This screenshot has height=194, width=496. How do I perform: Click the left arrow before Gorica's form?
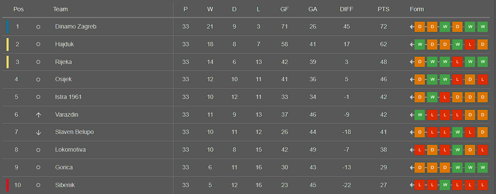point(412,167)
